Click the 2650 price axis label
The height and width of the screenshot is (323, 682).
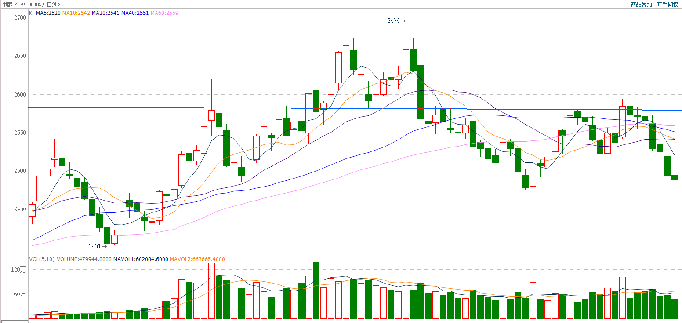[20, 56]
